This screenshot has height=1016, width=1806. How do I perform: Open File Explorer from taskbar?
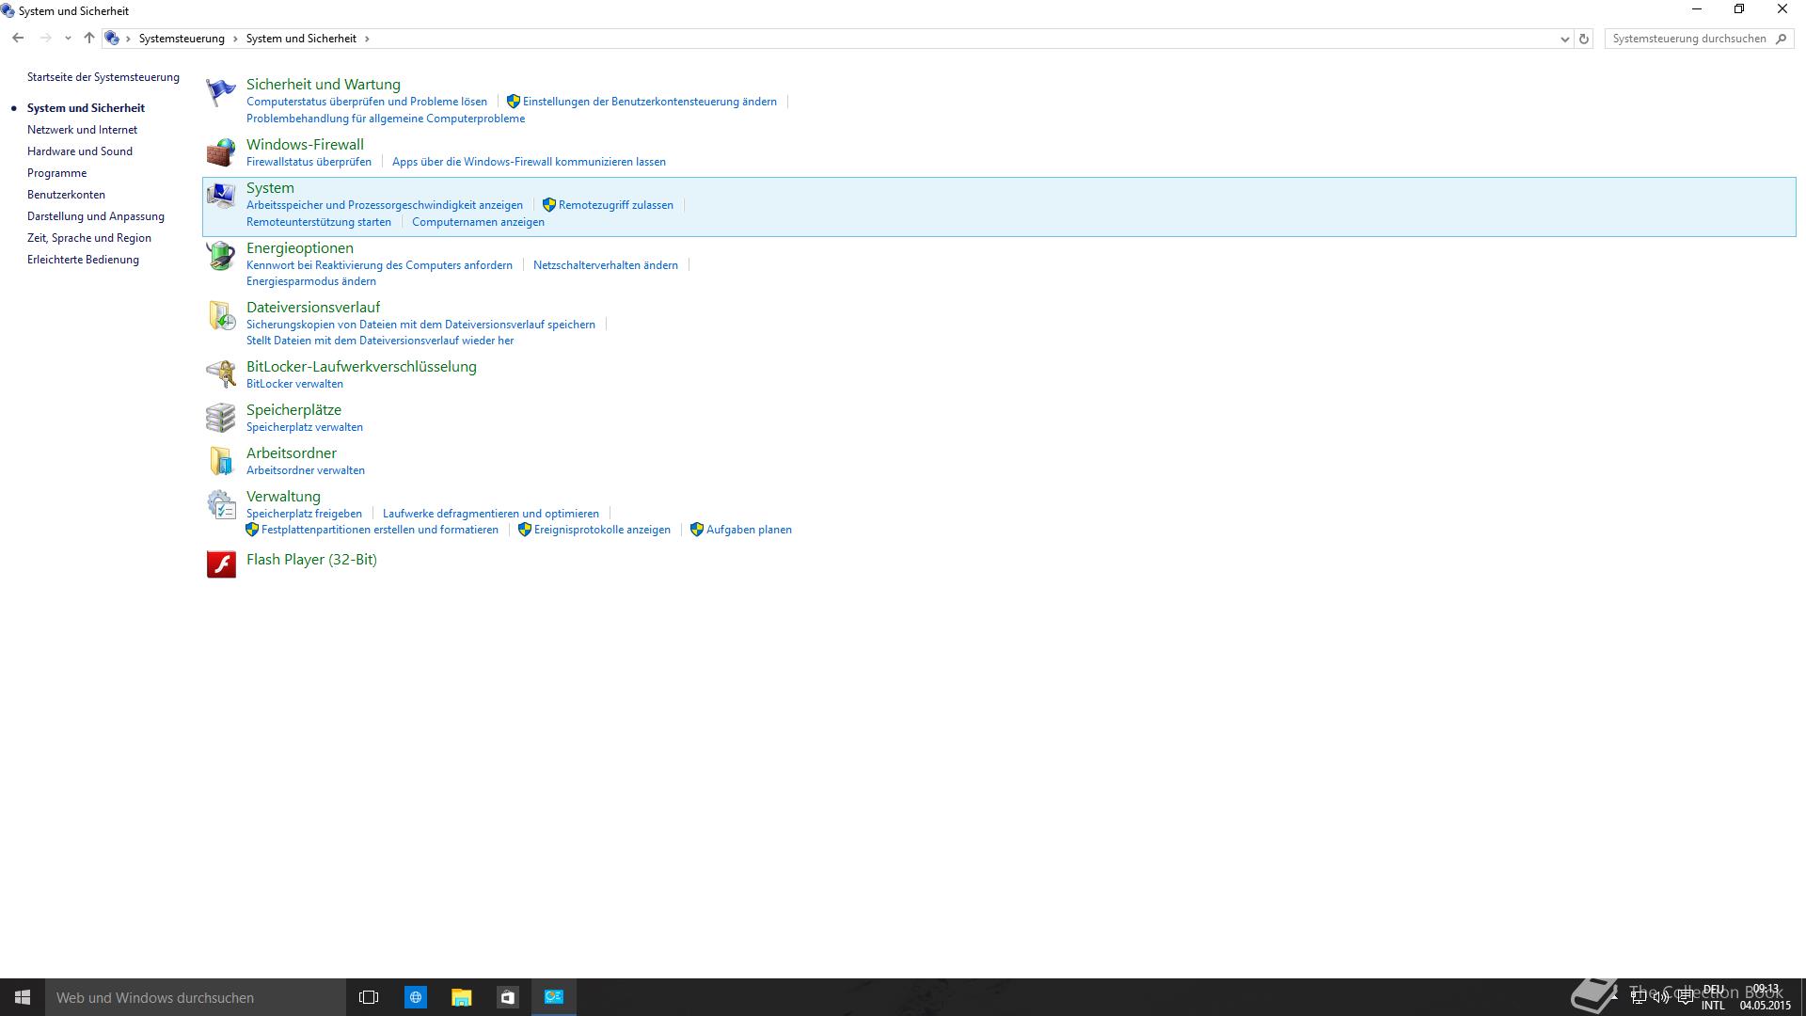461,997
